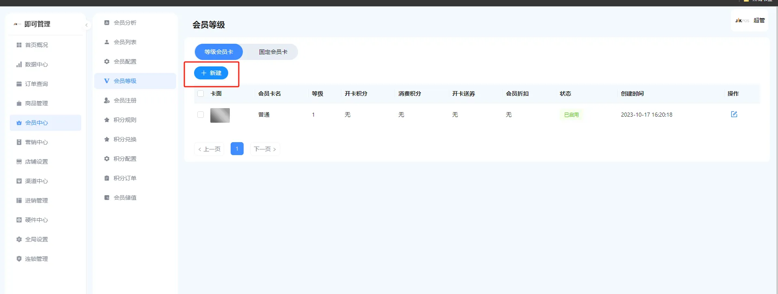Click the 会员配置 gear icon
Image resolution: width=778 pixels, height=294 pixels.
point(107,62)
